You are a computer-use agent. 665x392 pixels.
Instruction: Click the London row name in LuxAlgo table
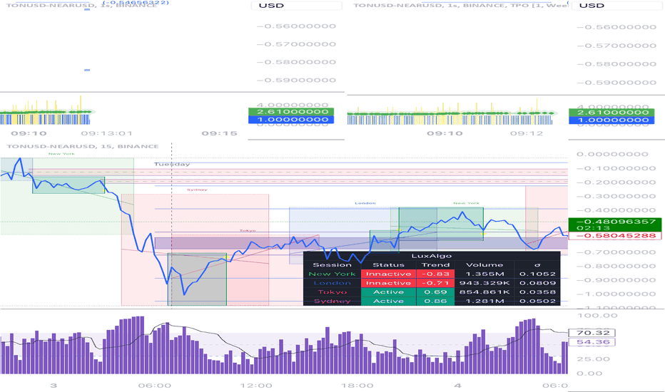coord(332,283)
